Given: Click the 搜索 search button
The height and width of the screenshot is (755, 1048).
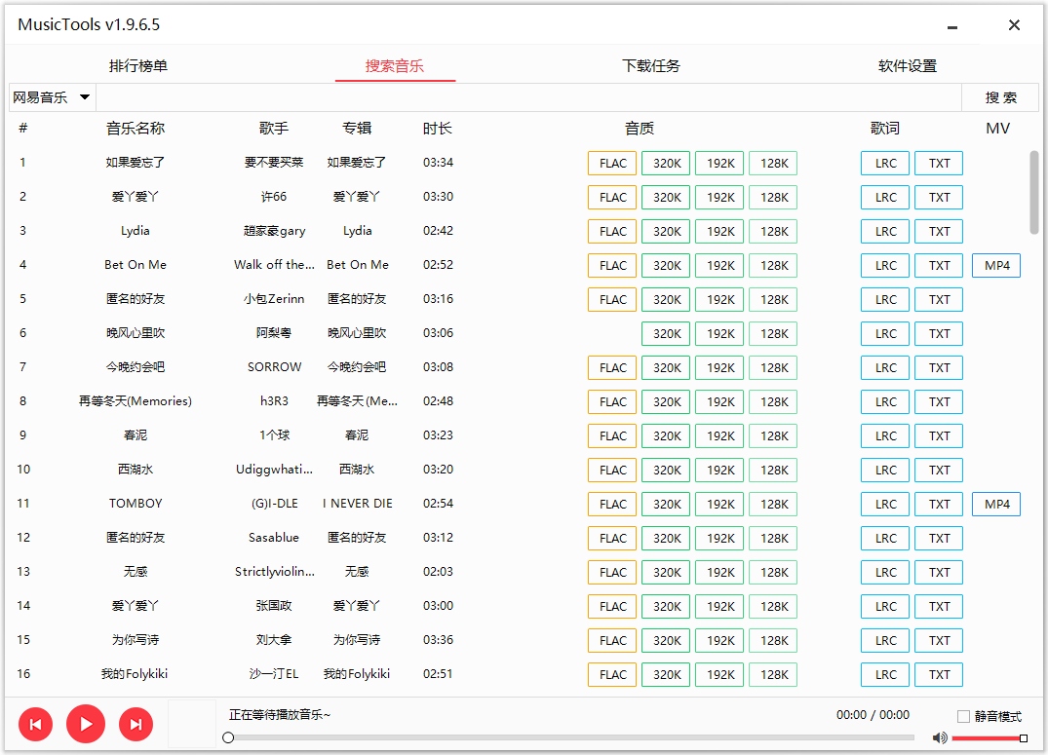Looking at the screenshot, I should (x=1000, y=97).
